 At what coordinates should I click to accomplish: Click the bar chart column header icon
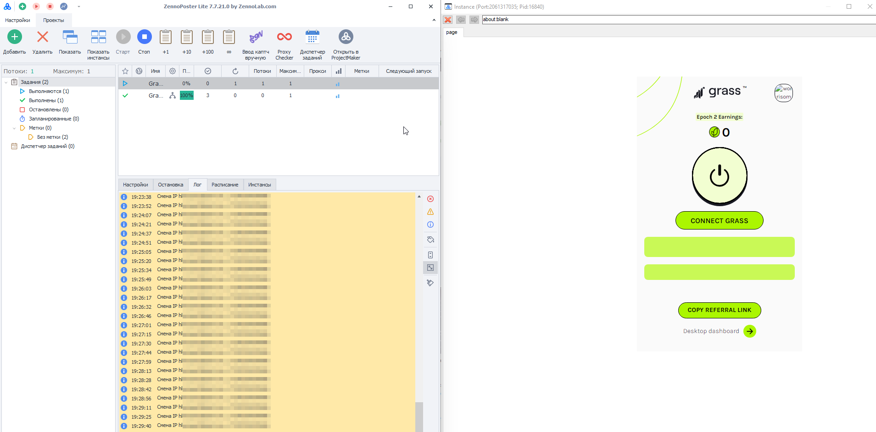click(339, 71)
